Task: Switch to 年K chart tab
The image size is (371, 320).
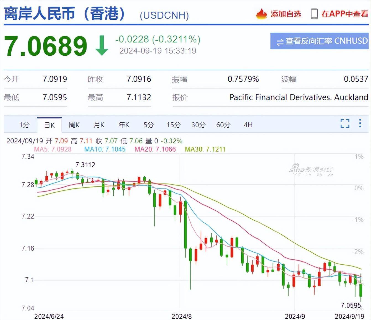Action: 124,125
